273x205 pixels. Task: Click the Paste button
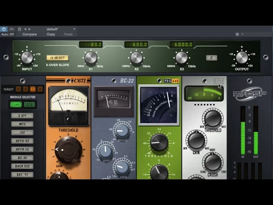point(68,34)
